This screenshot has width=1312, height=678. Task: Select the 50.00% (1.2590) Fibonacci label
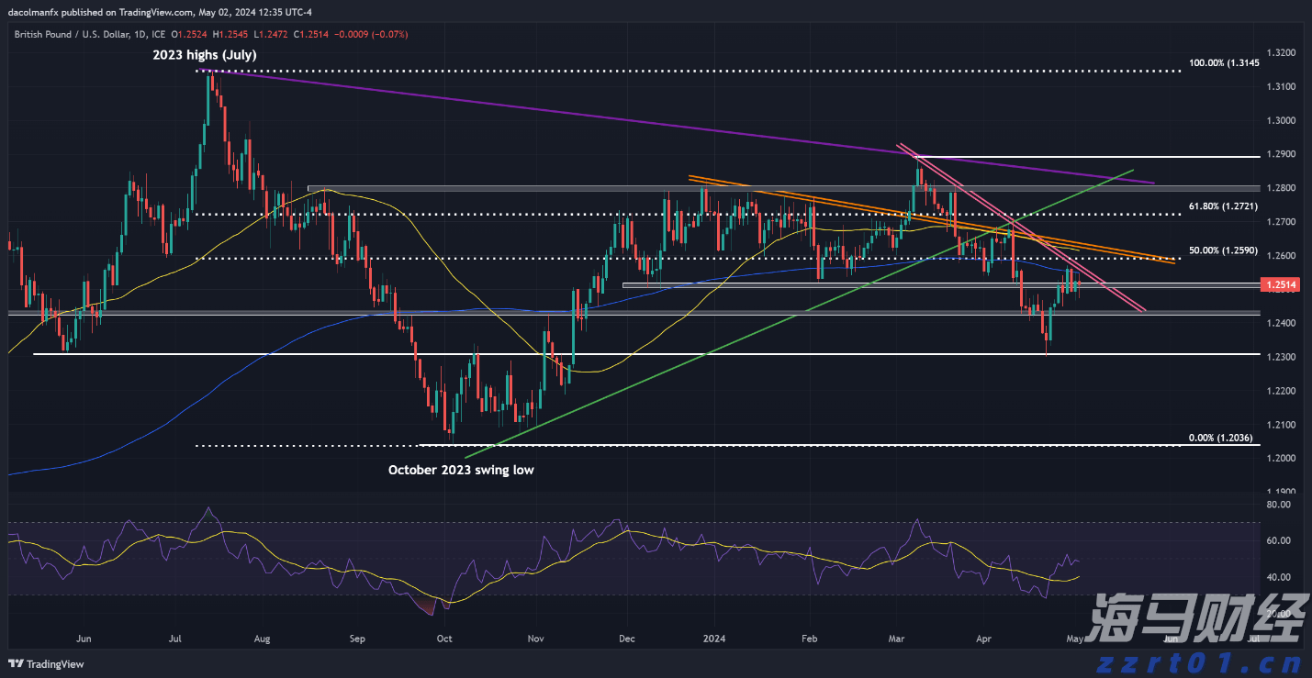tap(1225, 250)
